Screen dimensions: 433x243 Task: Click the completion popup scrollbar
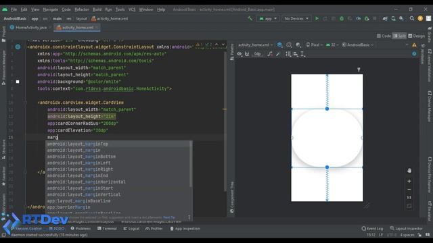[191, 164]
